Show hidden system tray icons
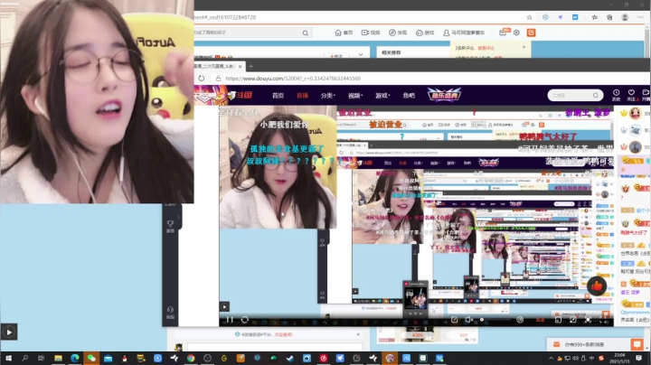The image size is (651, 365). click(x=552, y=358)
